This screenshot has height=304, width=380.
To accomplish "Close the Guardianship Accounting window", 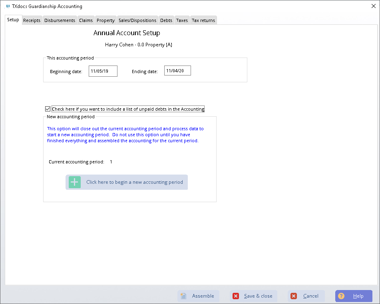I will [x=374, y=6].
